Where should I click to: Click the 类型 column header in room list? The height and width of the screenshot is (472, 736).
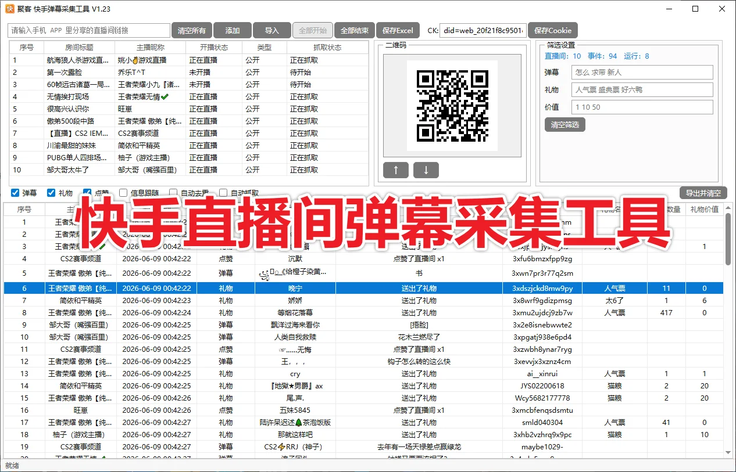[265, 48]
